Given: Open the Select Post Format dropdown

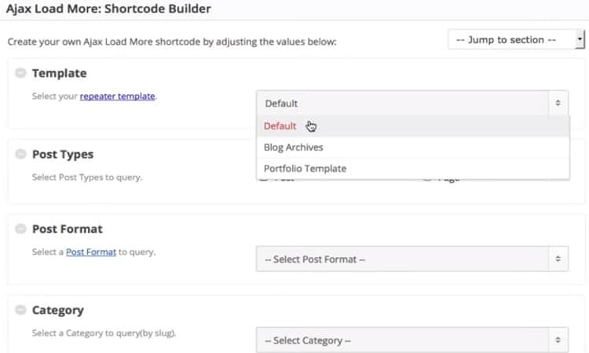Looking at the screenshot, I should (412, 259).
